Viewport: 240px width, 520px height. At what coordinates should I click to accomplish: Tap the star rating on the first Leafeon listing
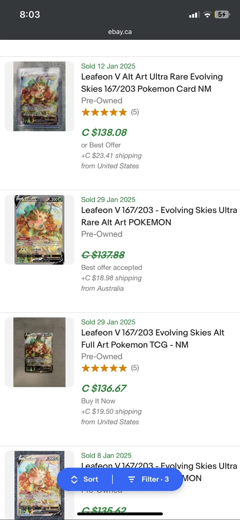click(104, 112)
